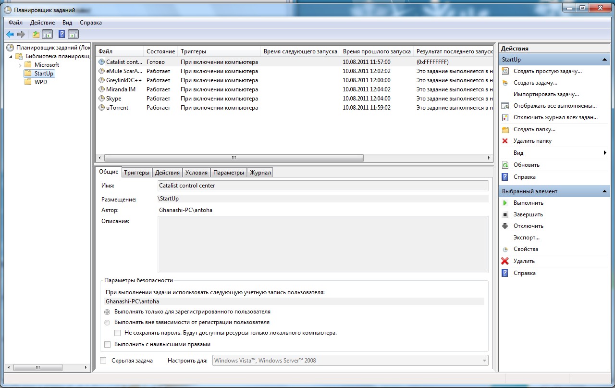Click the Skype last run time 10.08.2011 12:04:00
Viewport: 615px width, 388px height.
coord(367,99)
